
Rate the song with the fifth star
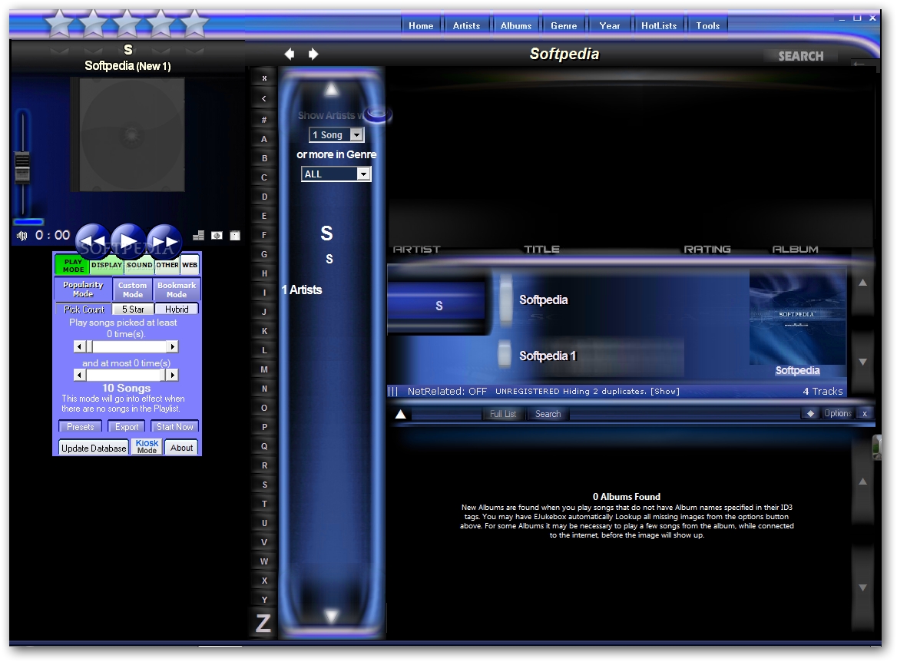(194, 24)
